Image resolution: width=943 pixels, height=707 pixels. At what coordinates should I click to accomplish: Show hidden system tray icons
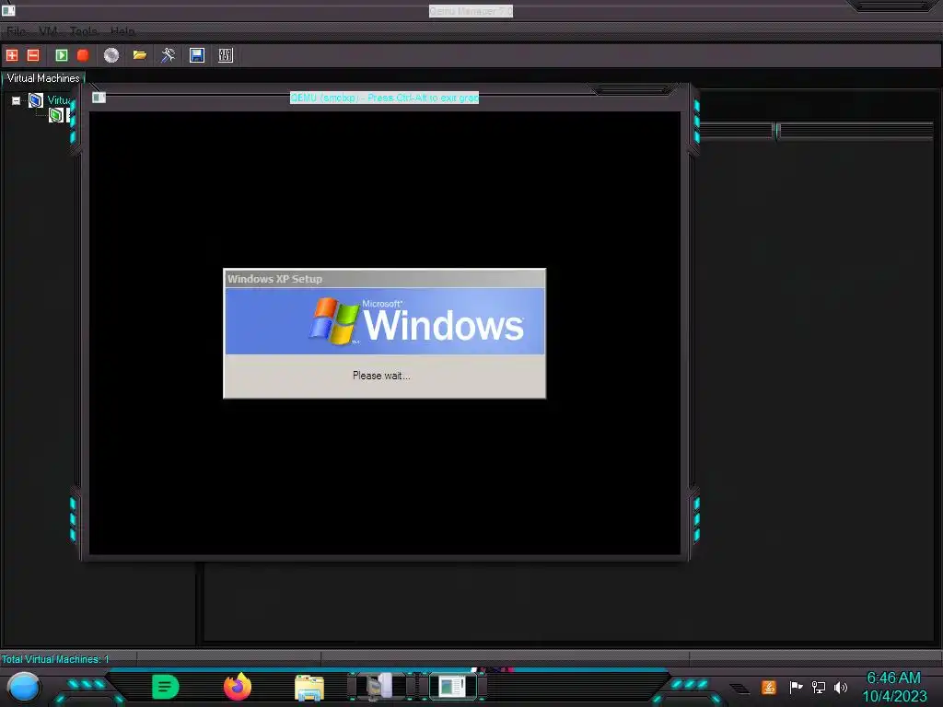tap(739, 688)
